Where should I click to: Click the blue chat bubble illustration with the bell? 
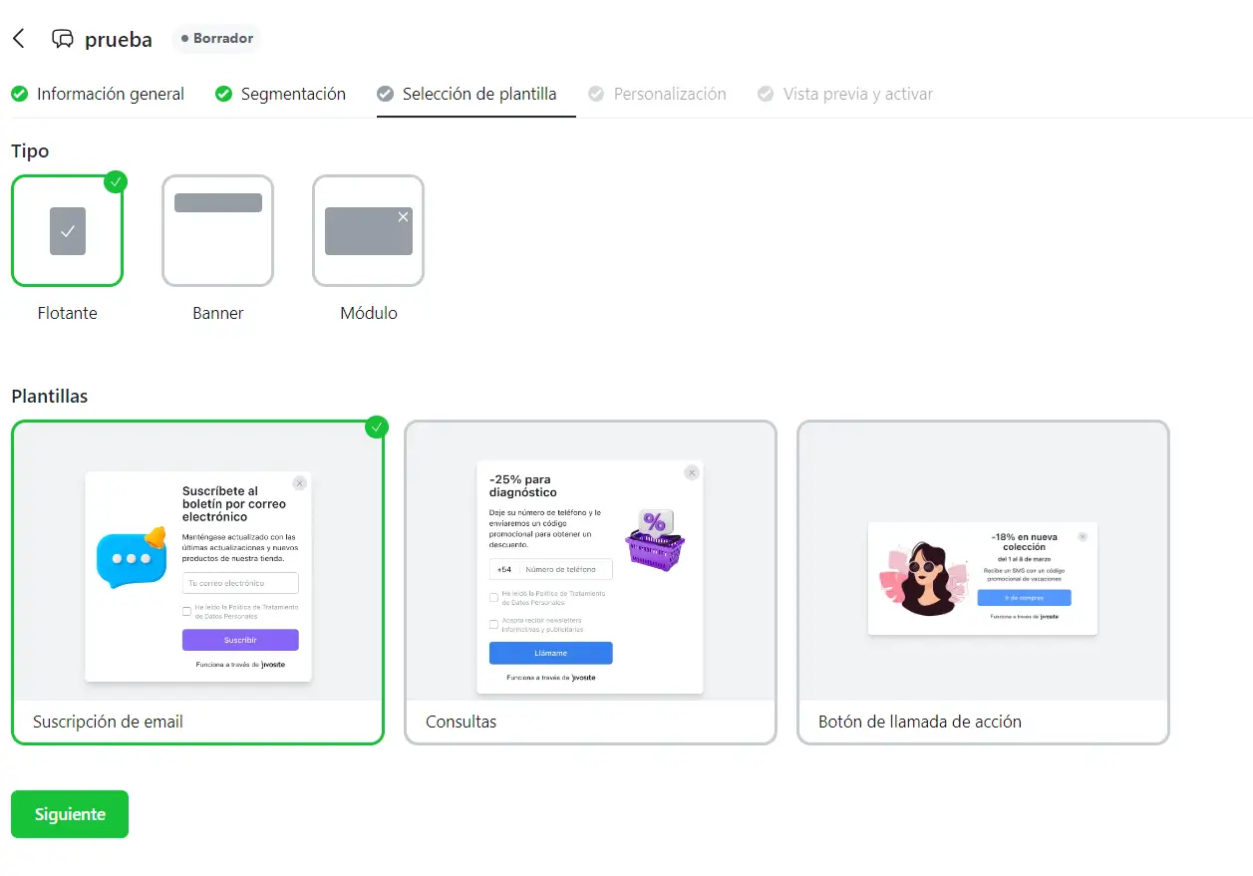pyautogui.click(x=132, y=557)
